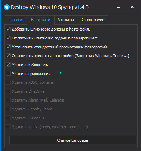Screen dimensions: 141x151
Task: Select the Настройки tab
Action: [40, 20]
